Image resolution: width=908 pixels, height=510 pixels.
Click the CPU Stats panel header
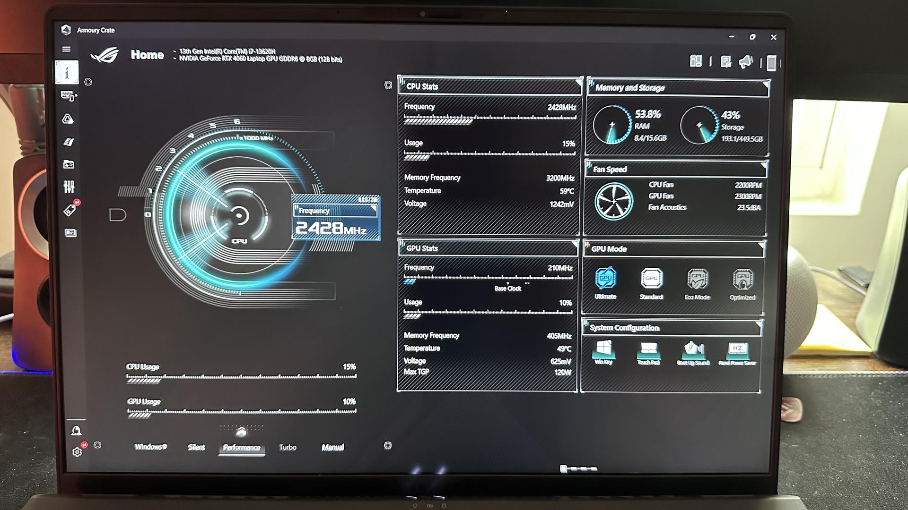490,86
